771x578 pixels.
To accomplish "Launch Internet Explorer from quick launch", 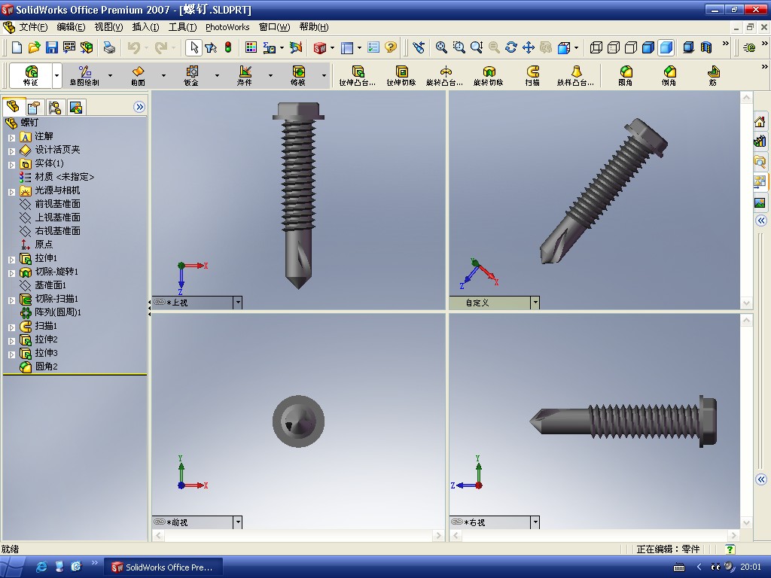I will tap(41, 567).
